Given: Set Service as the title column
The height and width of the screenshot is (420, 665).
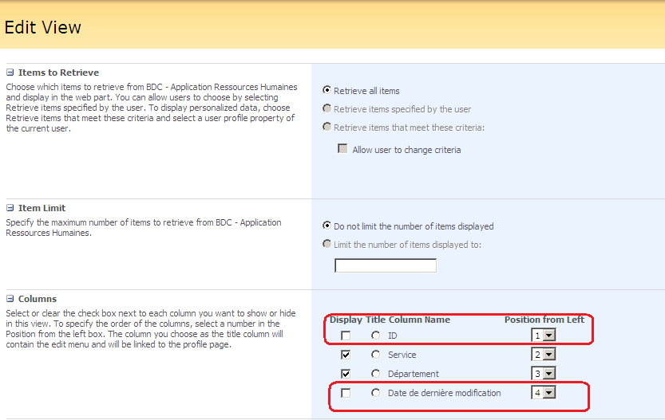Looking at the screenshot, I should coord(376,355).
